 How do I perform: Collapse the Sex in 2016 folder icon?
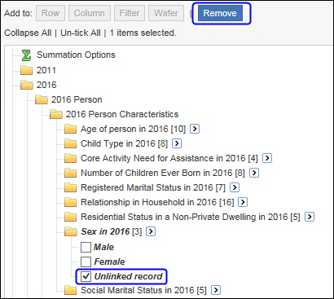tap(71, 231)
